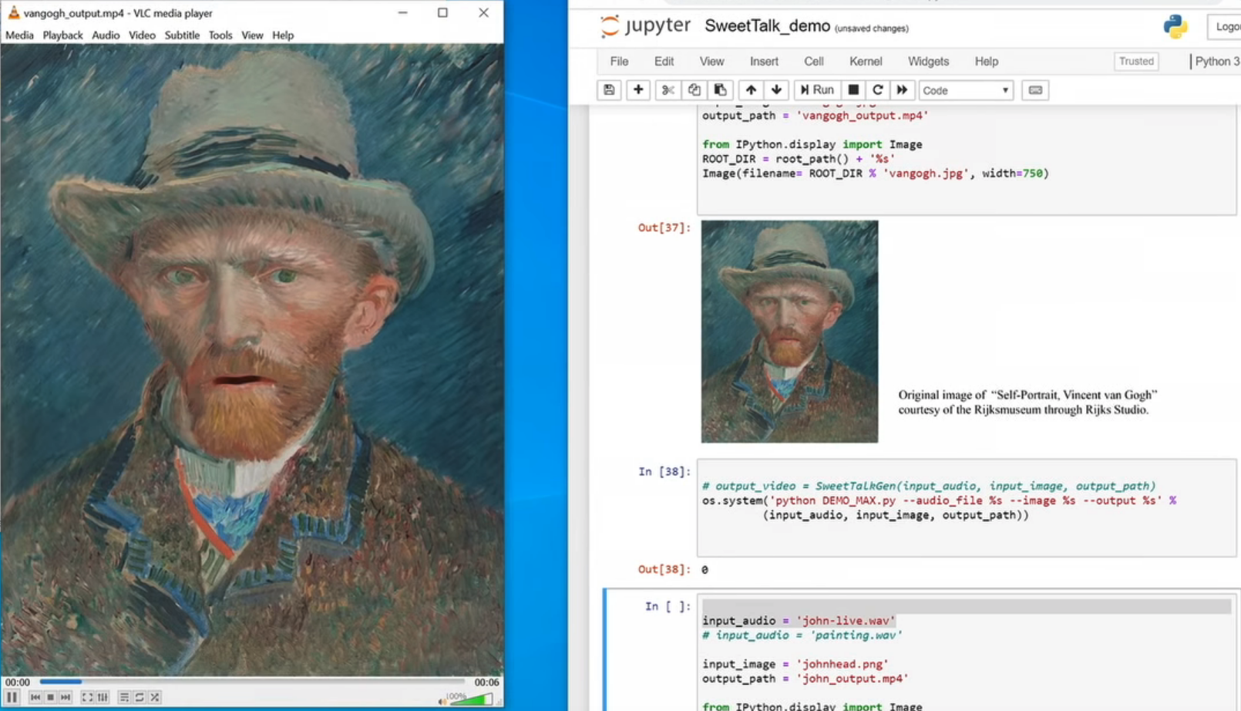Move selected cell up
This screenshot has width=1241, height=711.
pos(751,90)
